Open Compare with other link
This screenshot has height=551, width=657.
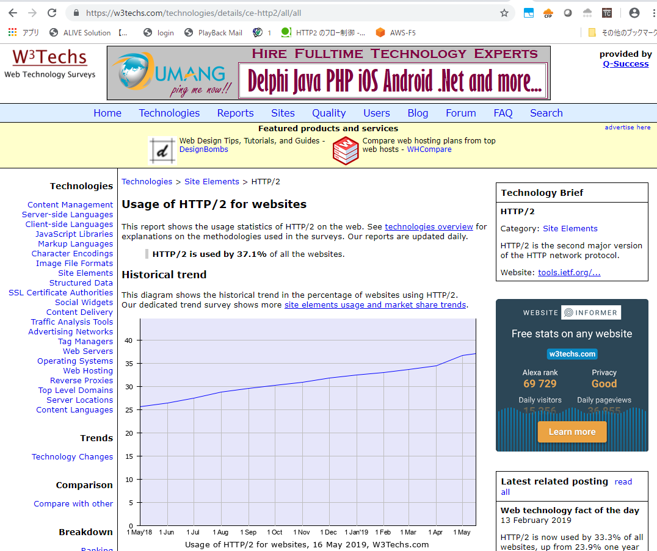pyautogui.click(x=73, y=503)
